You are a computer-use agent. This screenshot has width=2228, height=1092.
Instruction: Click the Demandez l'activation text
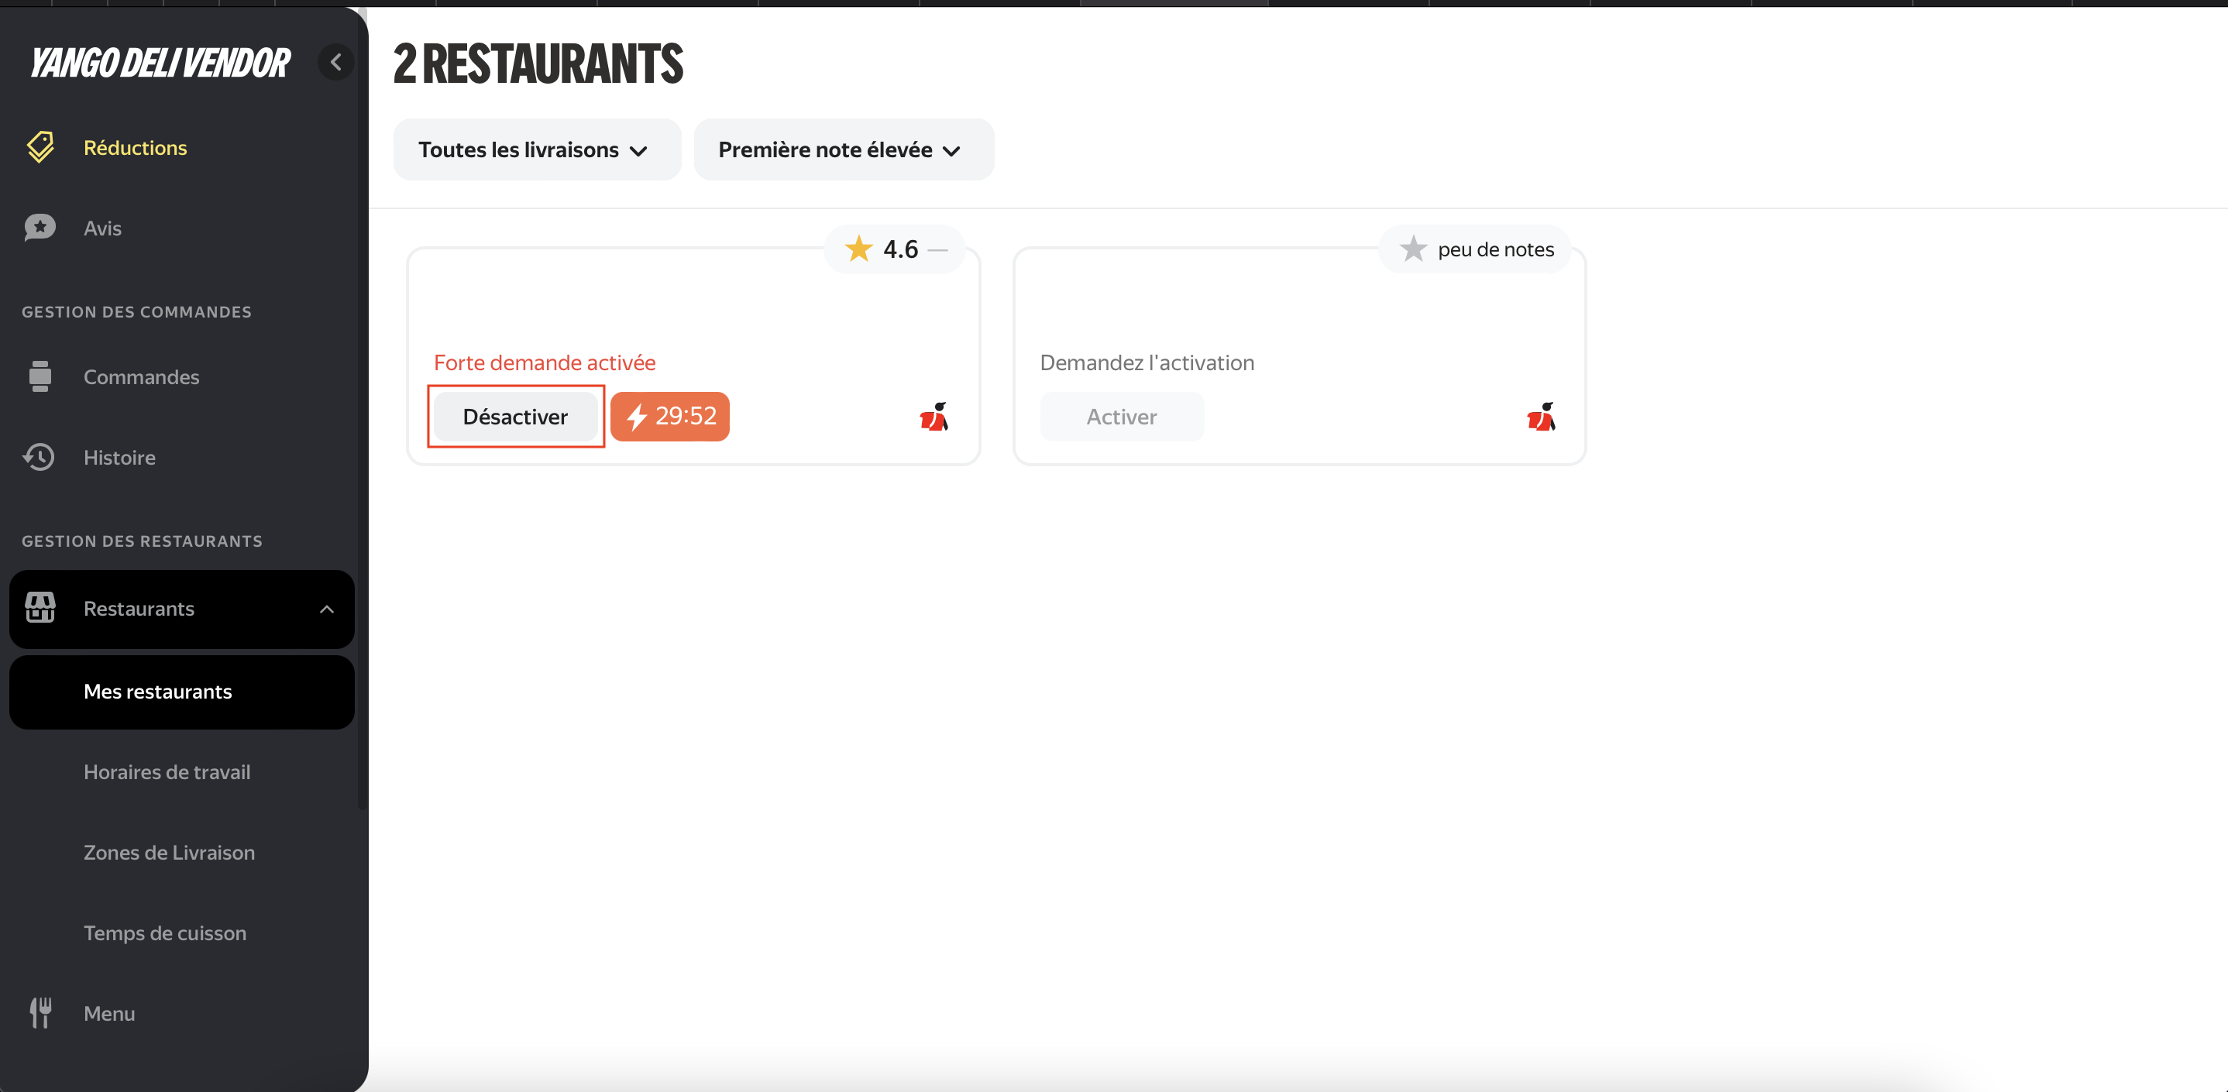click(x=1147, y=362)
